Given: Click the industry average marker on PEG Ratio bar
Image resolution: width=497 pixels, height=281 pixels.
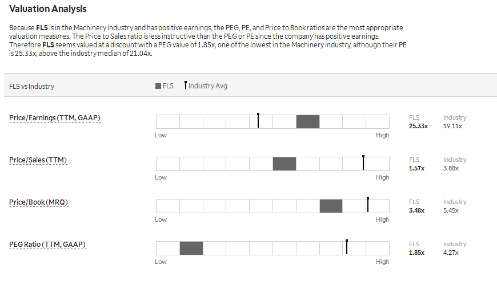Looking at the screenshot, I should [x=347, y=247].
